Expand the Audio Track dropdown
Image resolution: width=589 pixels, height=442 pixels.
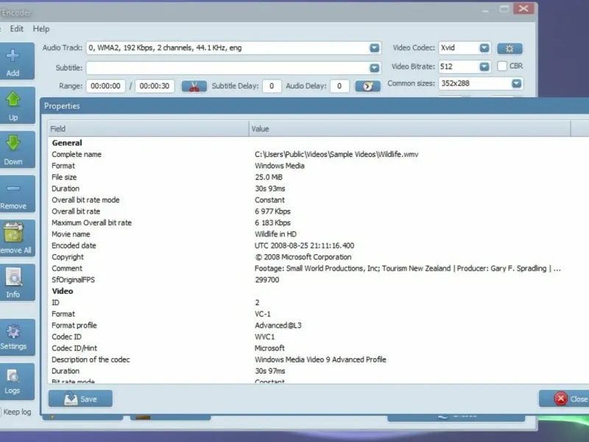click(374, 48)
